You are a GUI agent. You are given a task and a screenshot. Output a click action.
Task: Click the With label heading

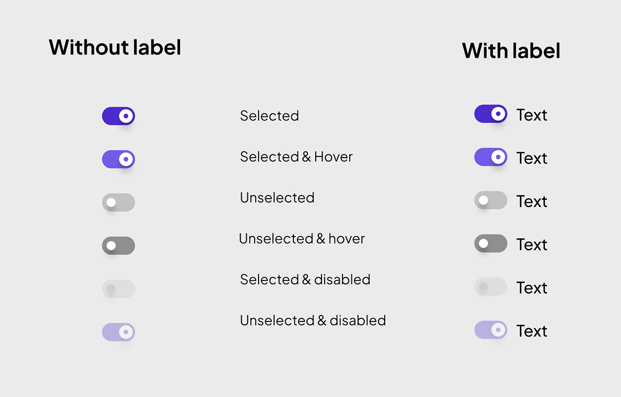click(511, 51)
